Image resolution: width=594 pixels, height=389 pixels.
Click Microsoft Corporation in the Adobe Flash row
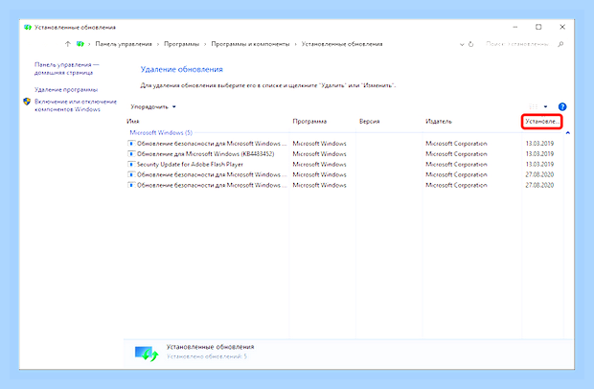(x=456, y=165)
